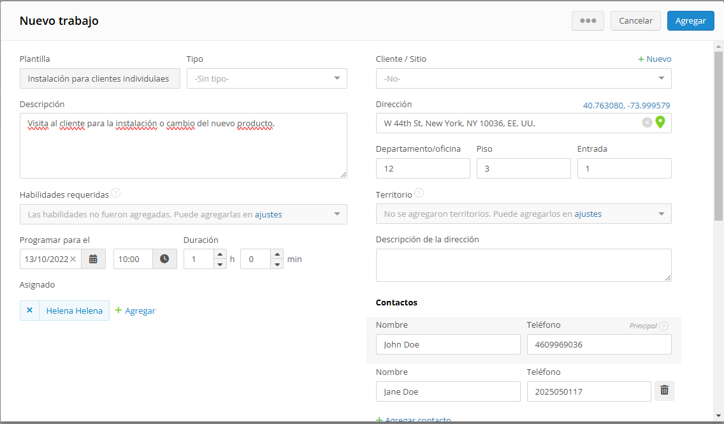
Task: Clear the address with the grey X icon
Action: 647,122
